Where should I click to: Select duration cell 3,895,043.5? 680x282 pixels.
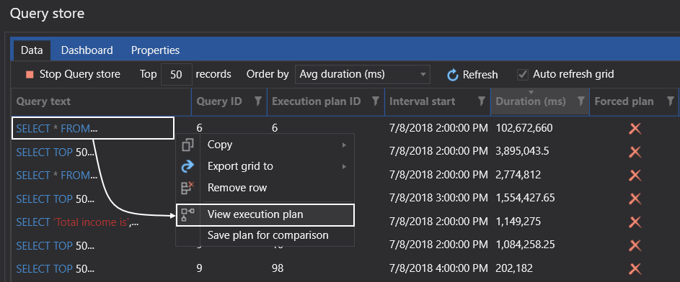click(523, 151)
